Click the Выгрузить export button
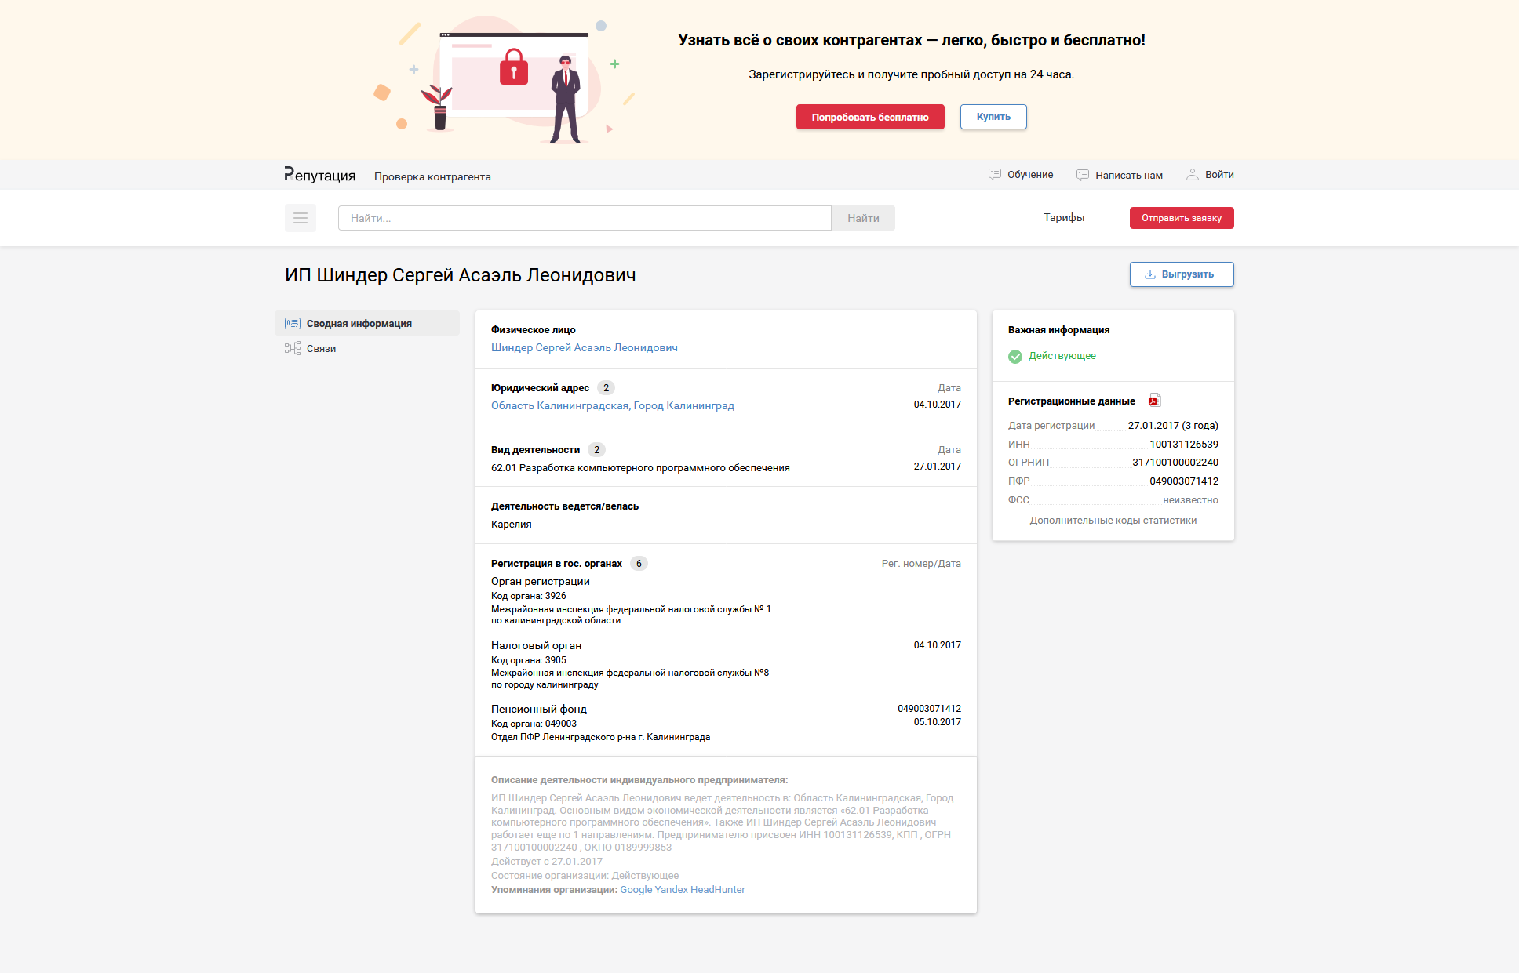Screen dimensions: 1519x973 pyautogui.click(x=1181, y=274)
